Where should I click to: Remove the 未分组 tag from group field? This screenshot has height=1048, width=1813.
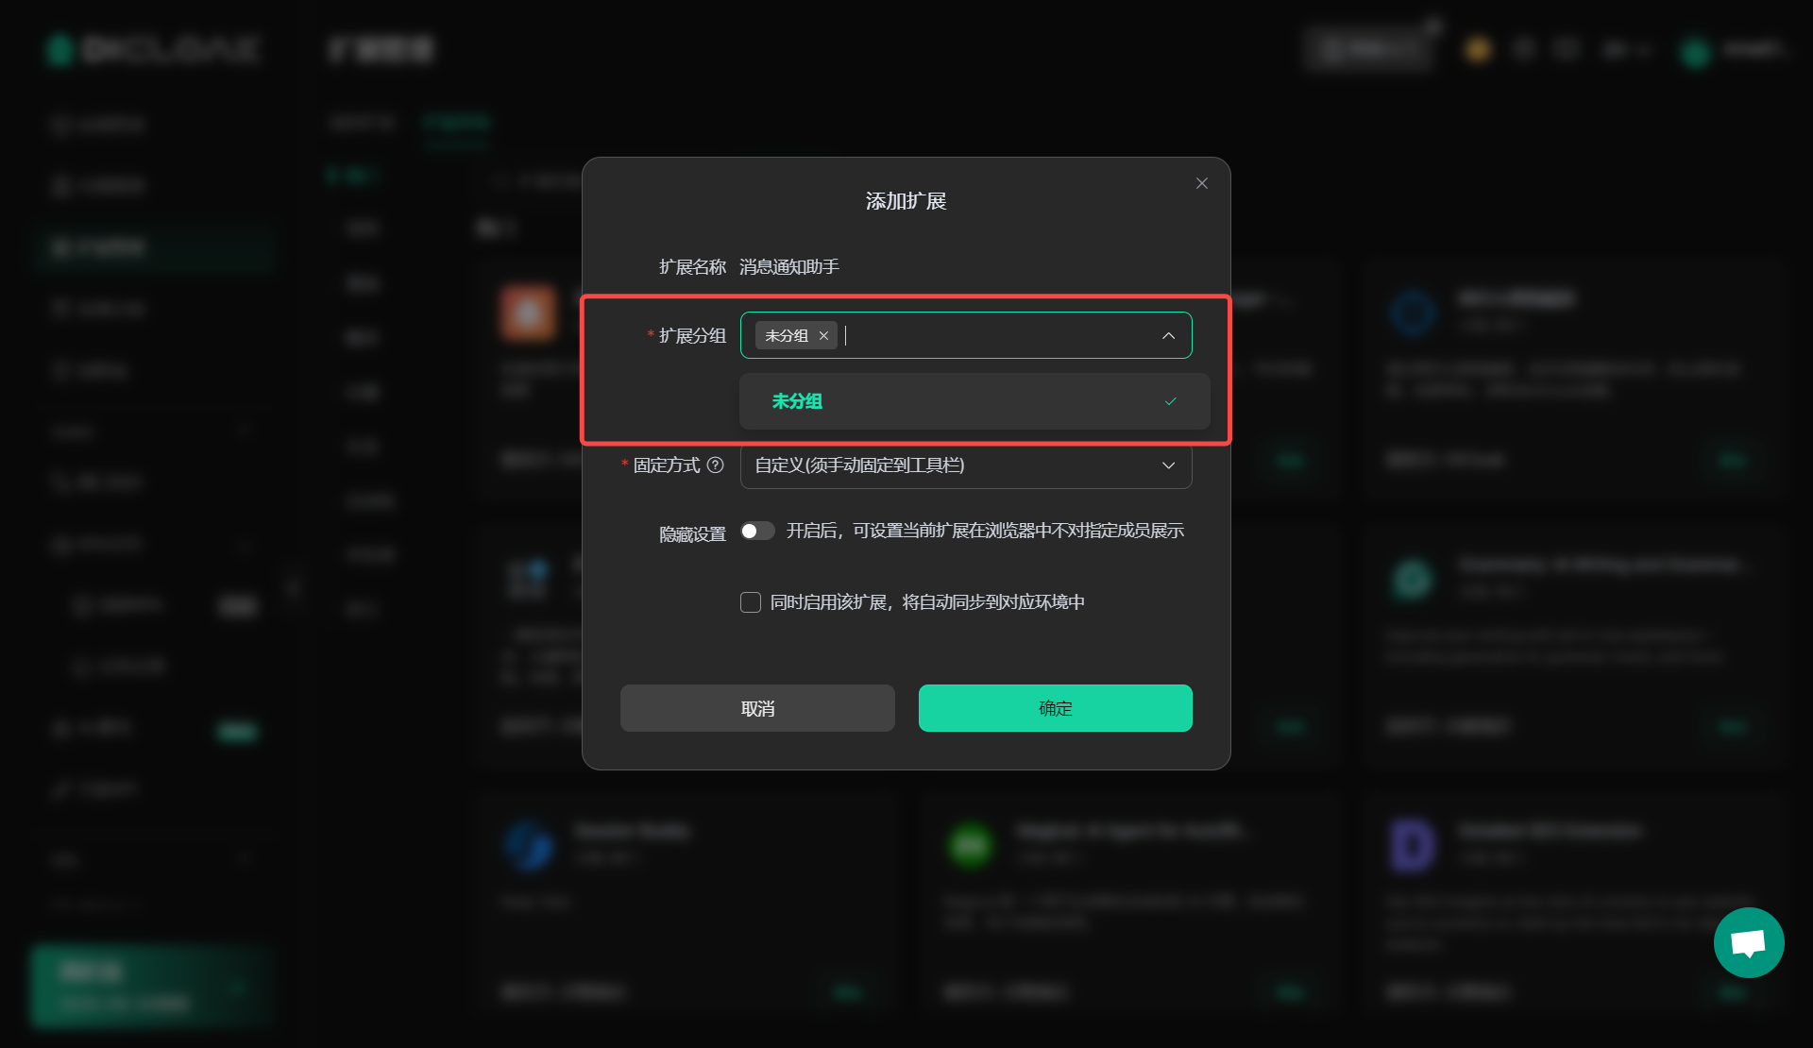click(823, 335)
